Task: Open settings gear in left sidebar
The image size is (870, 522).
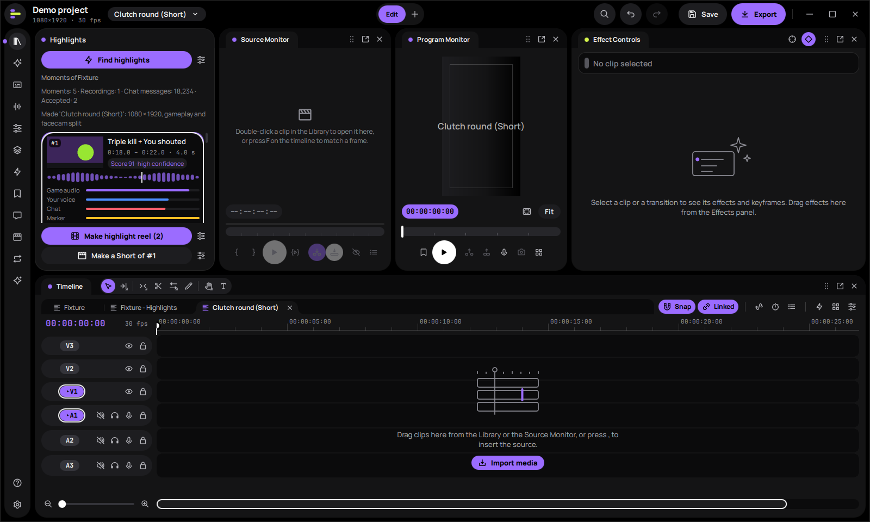Action: [x=17, y=505]
